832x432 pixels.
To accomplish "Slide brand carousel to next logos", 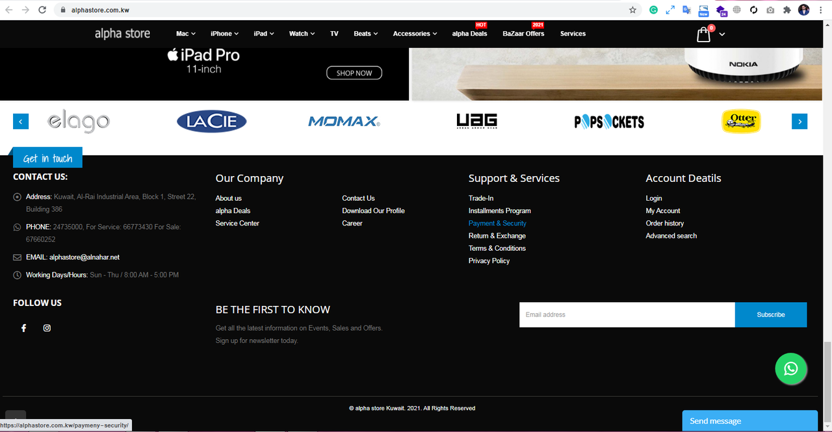I will point(799,121).
